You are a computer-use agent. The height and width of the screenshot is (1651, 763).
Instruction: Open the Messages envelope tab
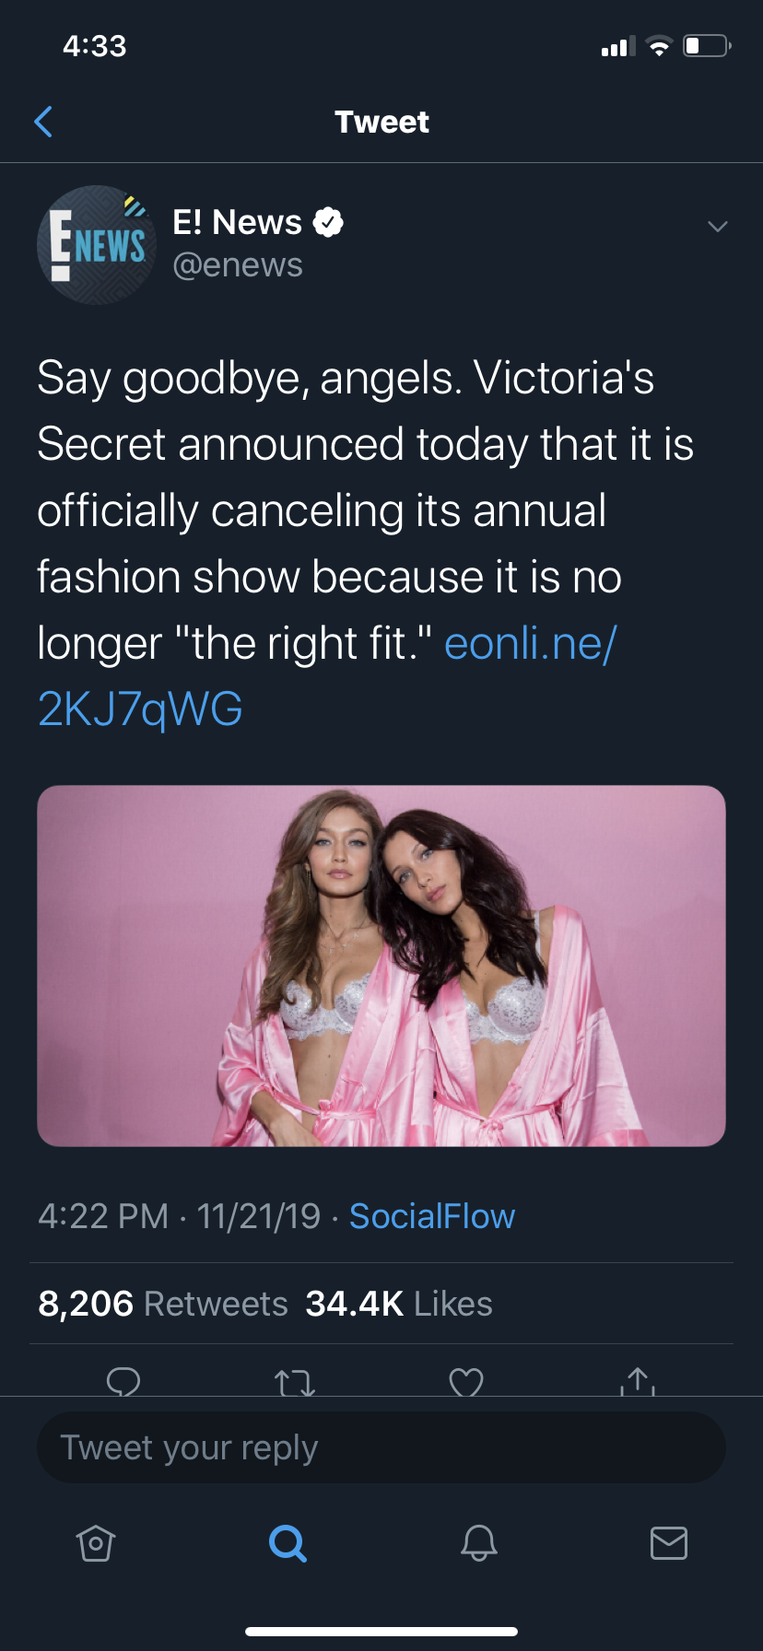coord(669,1542)
